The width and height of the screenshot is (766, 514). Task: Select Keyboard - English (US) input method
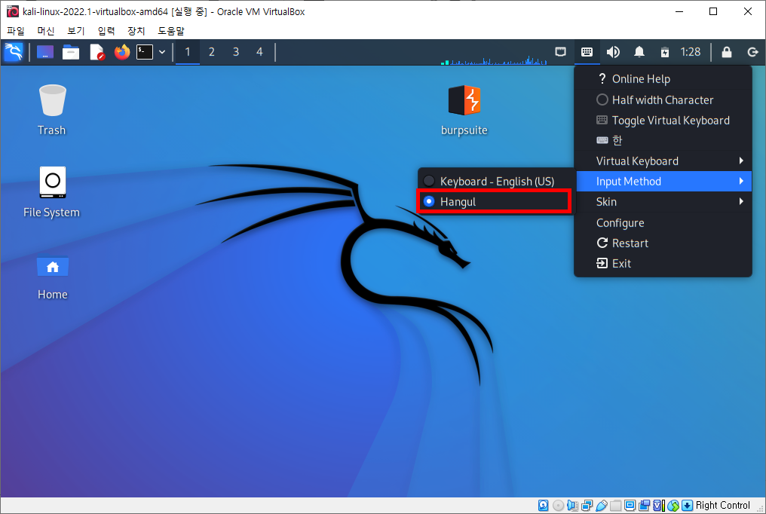[495, 182]
